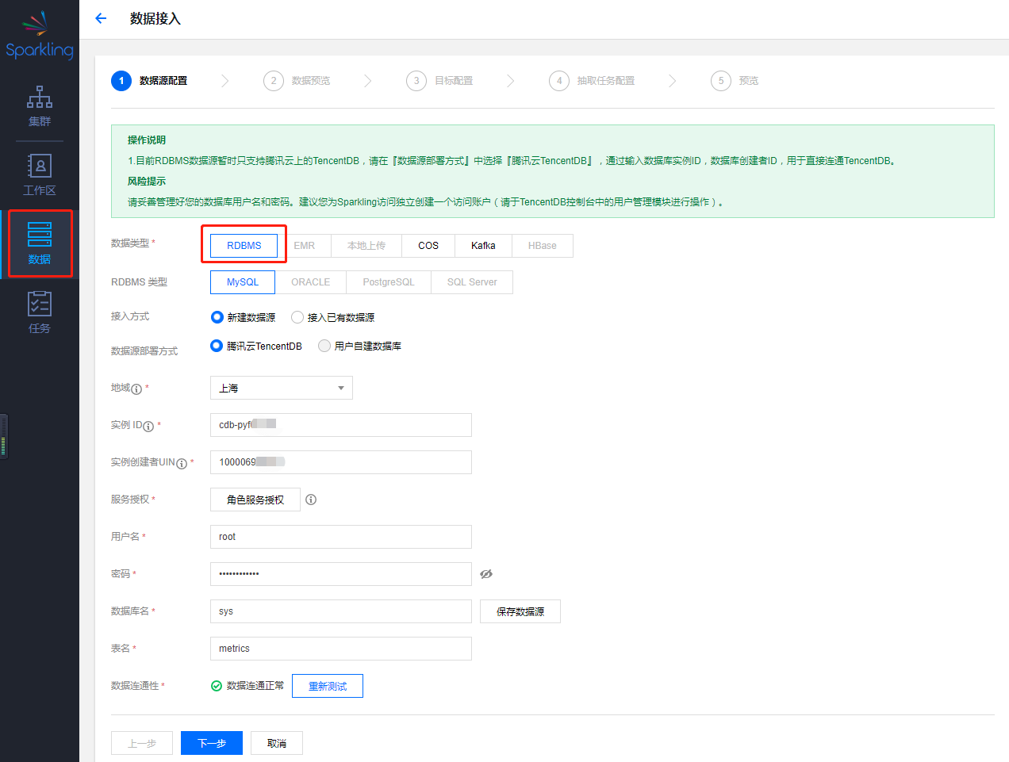Select the 新建数据源 radio option
The width and height of the screenshot is (1009, 762).
pyautogui.click(x=217, y=316)
